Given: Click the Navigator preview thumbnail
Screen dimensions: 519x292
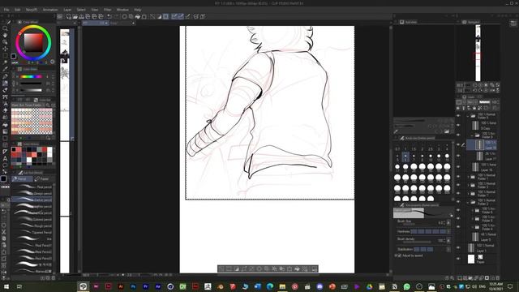Looking at the screenshot, I should 478,53.
